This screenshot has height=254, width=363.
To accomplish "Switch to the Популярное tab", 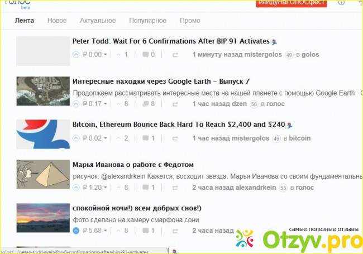I will tap(147, 21).
